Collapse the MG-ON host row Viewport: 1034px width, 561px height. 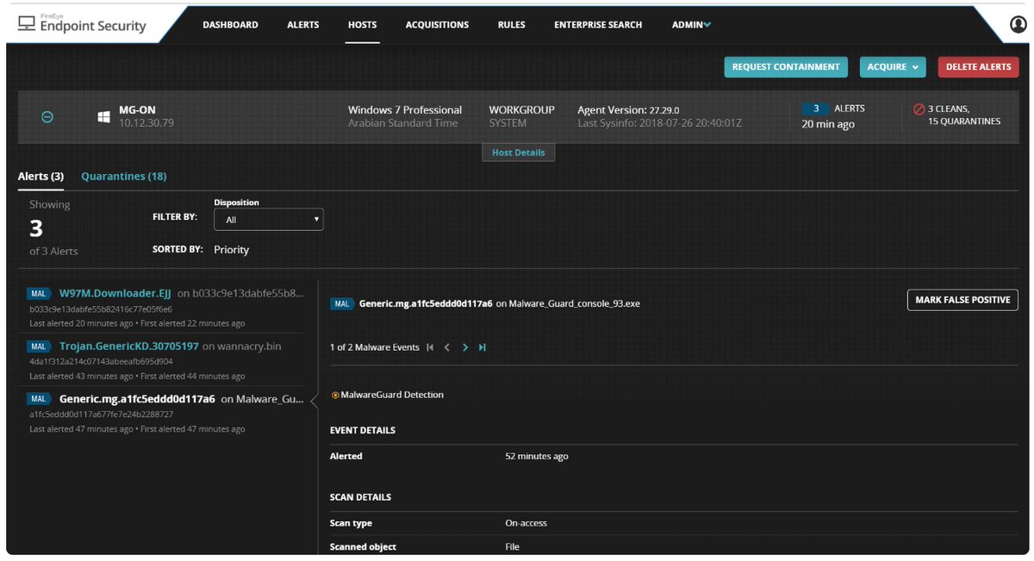pyautogui.click(x=47, y=117)
